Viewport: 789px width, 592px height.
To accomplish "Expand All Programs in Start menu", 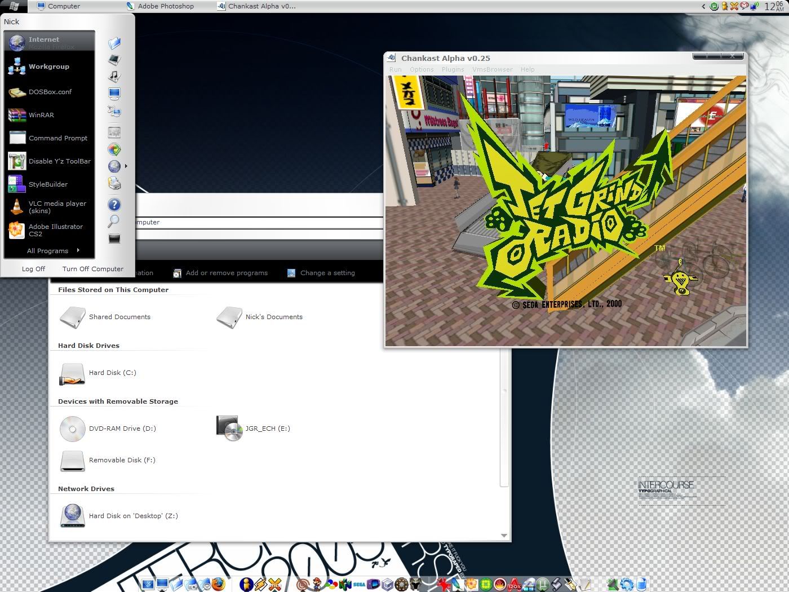I will tap(53, 251).
